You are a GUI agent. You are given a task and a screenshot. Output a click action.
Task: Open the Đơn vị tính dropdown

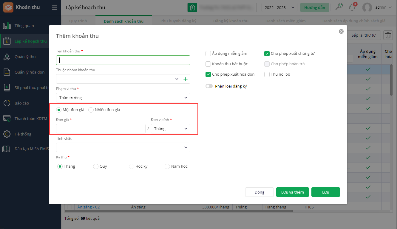171,129
